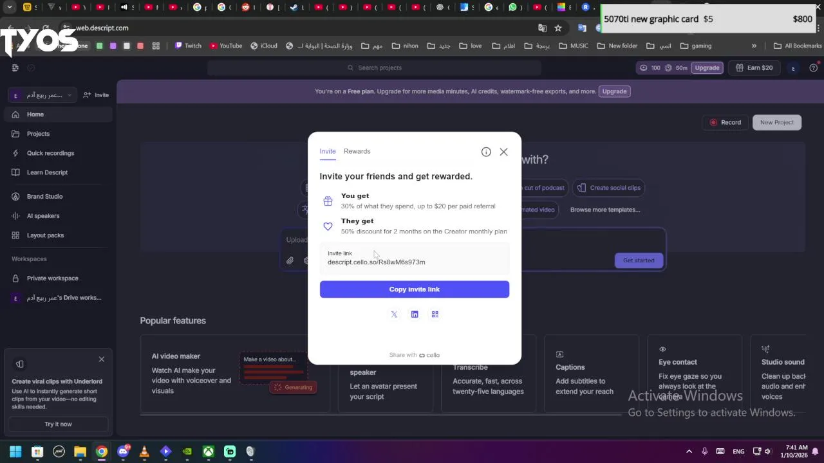Open the YouTube bookmark
Viewport: 824px width, 463px height.
tap(226, 46)
